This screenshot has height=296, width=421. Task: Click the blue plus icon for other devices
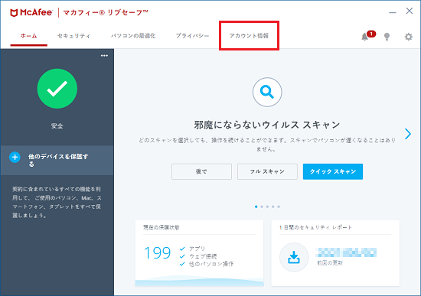tap(15, 158)
